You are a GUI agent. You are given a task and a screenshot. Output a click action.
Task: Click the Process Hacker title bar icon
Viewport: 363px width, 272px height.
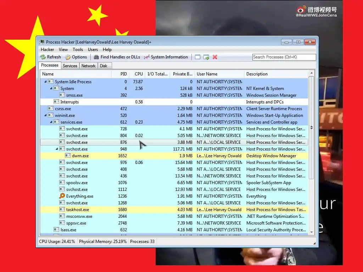42,42
